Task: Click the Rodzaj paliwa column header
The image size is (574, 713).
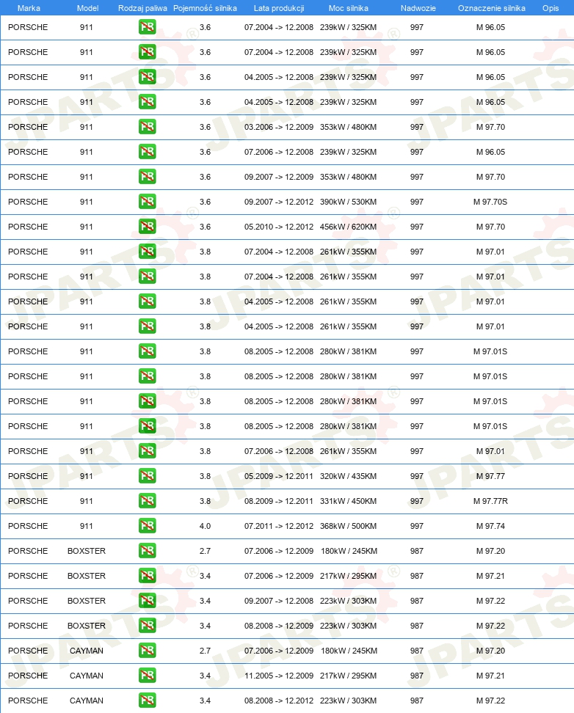Action: [142, 8]
